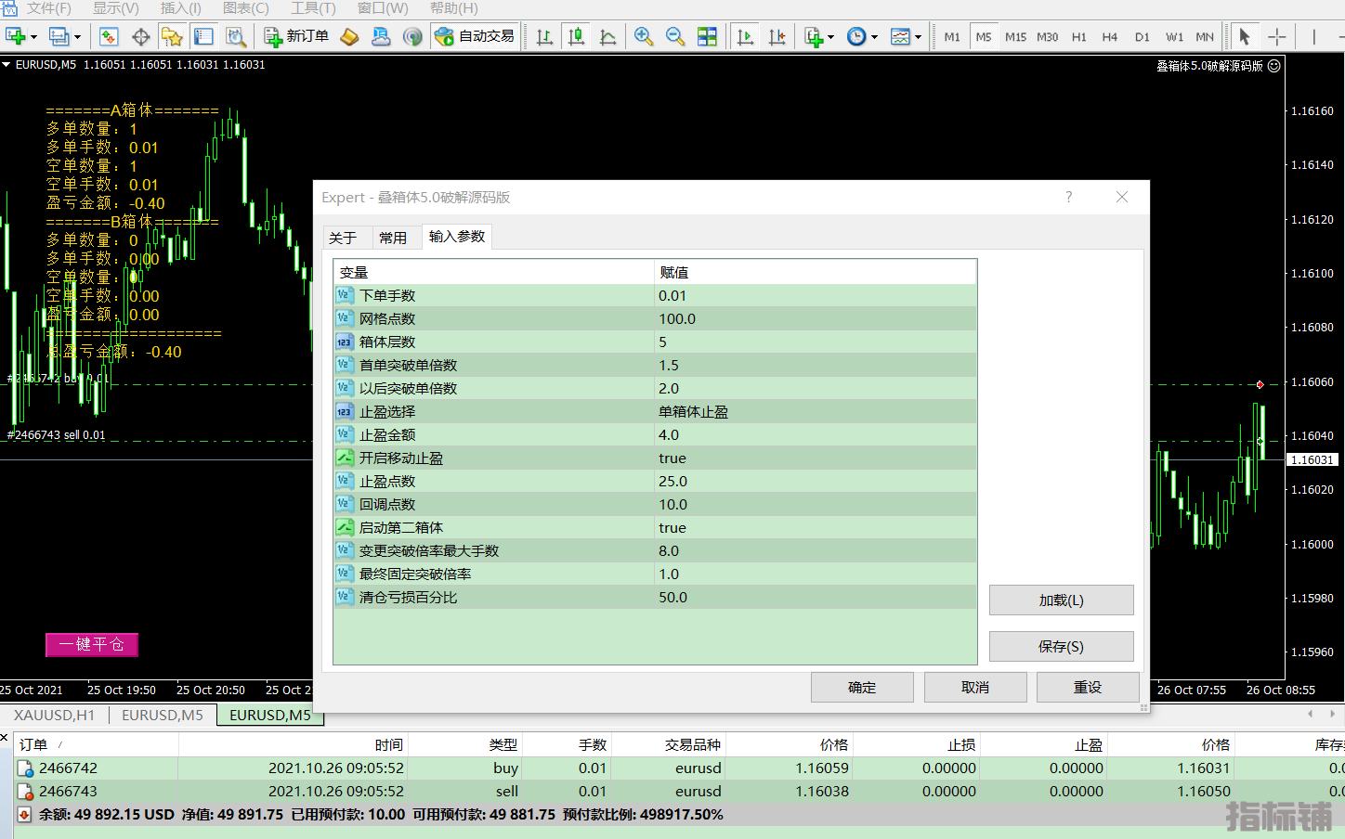Viewport: 1345px width, 839px height.
Task: Select the 止盈金额 value field 4.0
Action: coord(816,435)
